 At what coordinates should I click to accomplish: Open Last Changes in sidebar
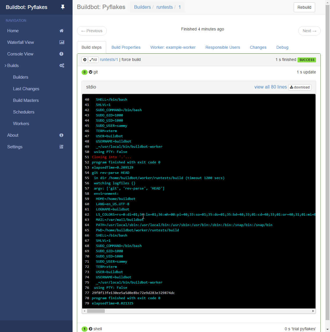pos(26,89)
